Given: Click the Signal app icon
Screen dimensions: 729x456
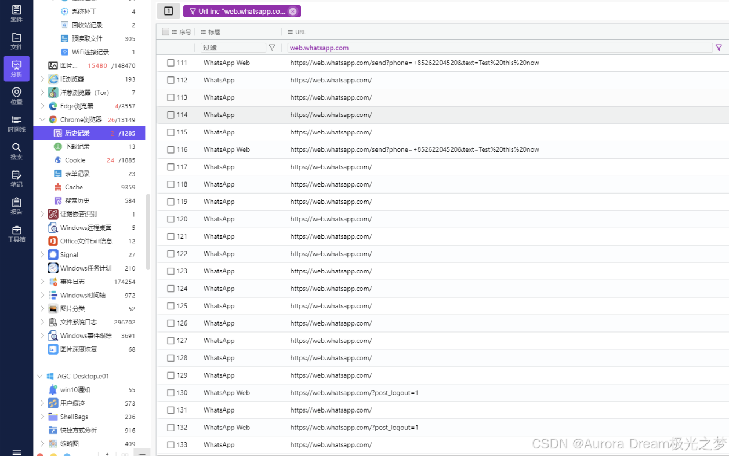Looking at the screenshot, I should [x=53, y=255].
